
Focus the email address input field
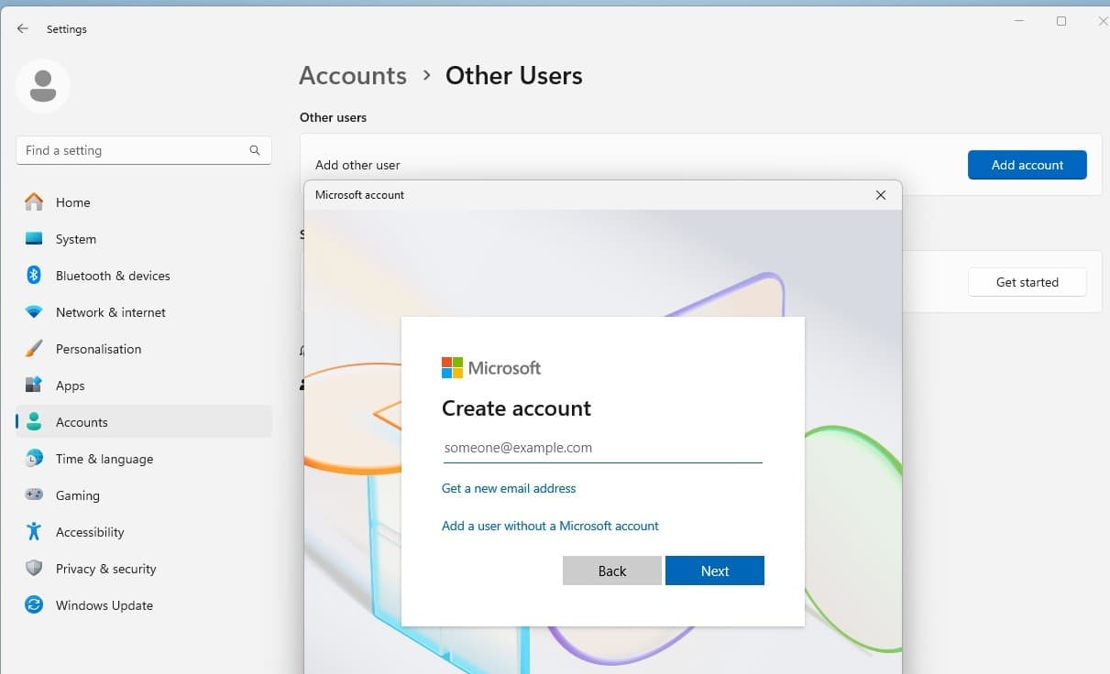tap(601, 448)
